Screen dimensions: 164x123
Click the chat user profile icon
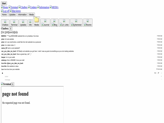2,73
